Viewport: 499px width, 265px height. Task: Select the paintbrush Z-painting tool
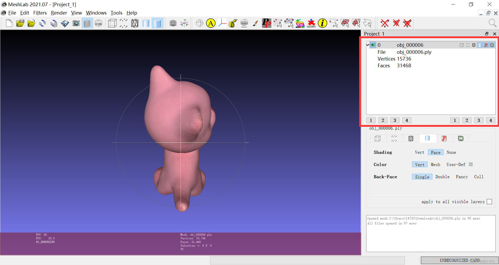pos(255,23)
